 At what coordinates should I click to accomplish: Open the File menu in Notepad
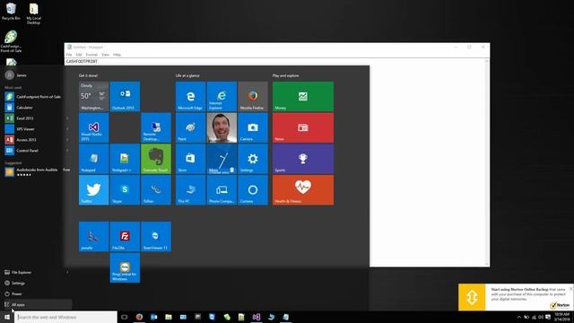pos(69,55)
